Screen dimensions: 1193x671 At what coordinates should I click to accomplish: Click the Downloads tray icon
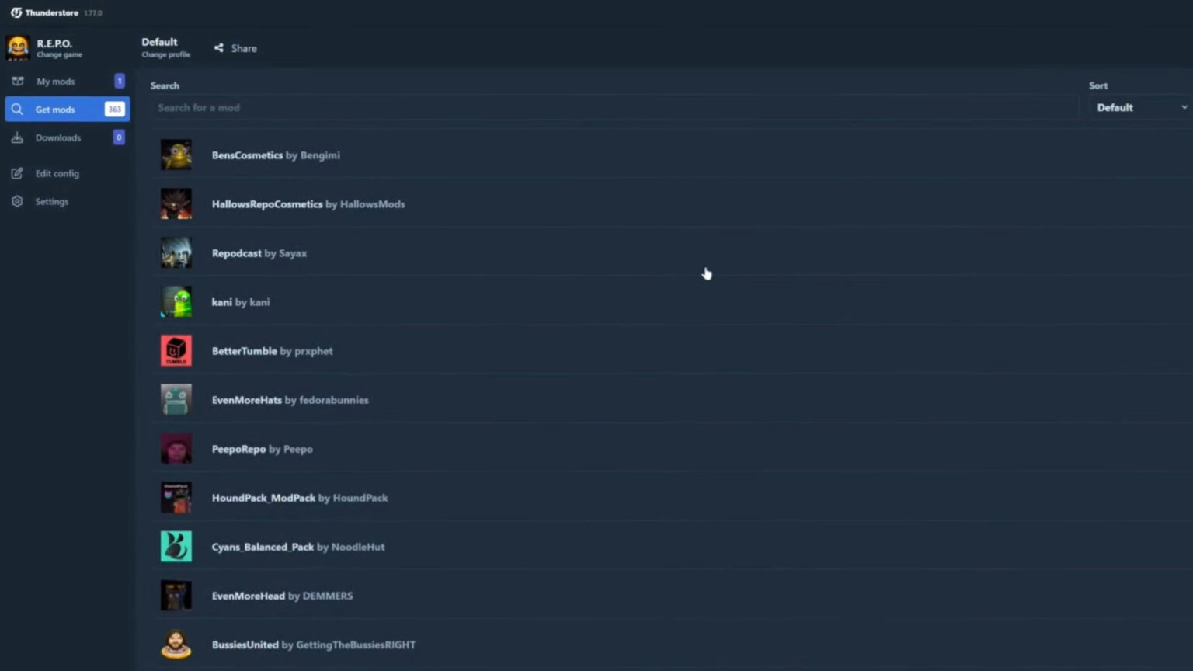17,138
